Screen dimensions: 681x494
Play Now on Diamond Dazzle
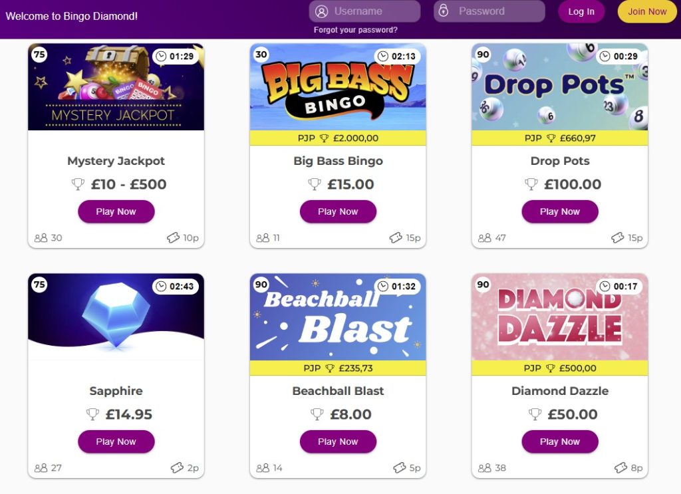pos(560,441)
